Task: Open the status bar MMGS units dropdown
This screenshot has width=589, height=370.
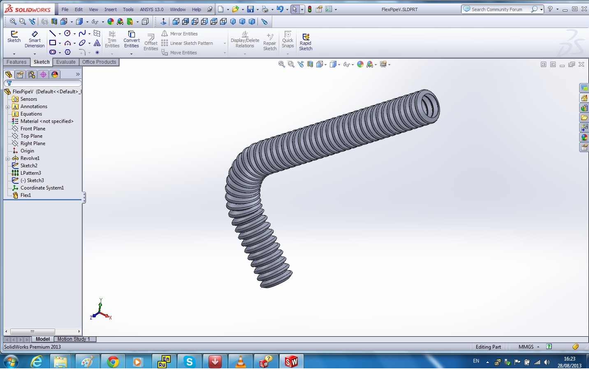Action: point(538,347)
